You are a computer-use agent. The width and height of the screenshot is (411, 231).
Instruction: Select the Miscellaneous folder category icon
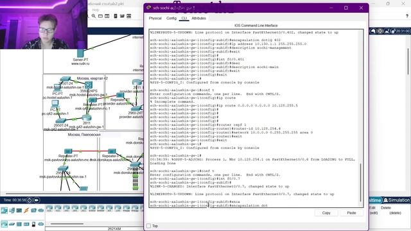[x=33, y=210]
